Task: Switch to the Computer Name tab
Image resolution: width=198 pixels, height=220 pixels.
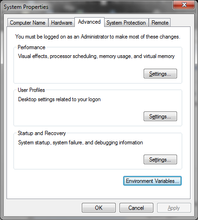Action: click(28, 23)
